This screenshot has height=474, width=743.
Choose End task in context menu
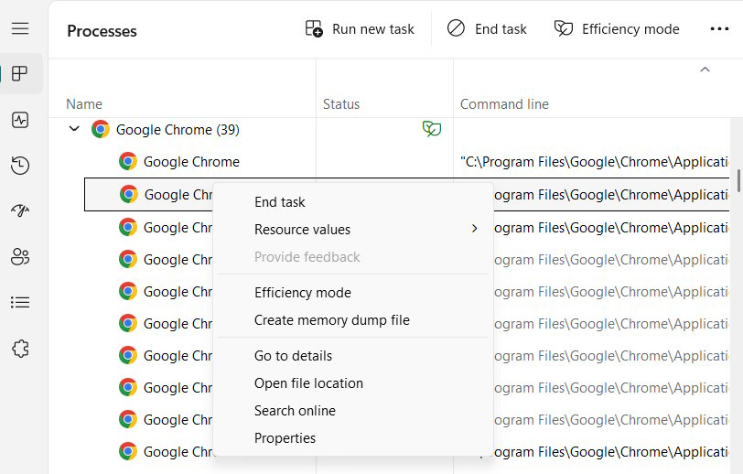point(280,202)
